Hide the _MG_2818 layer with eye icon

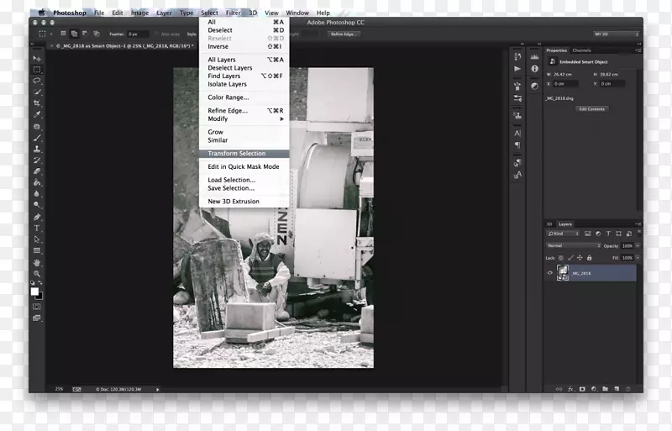click(x=550, y=273)
